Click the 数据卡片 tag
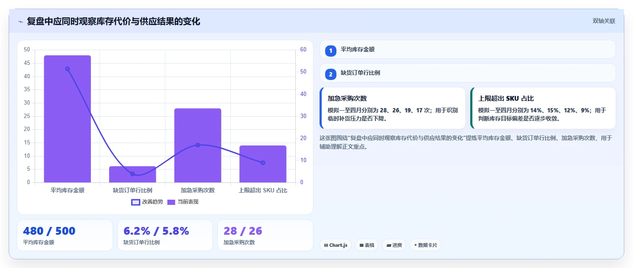633x268 pixels. tap(426, 245)
